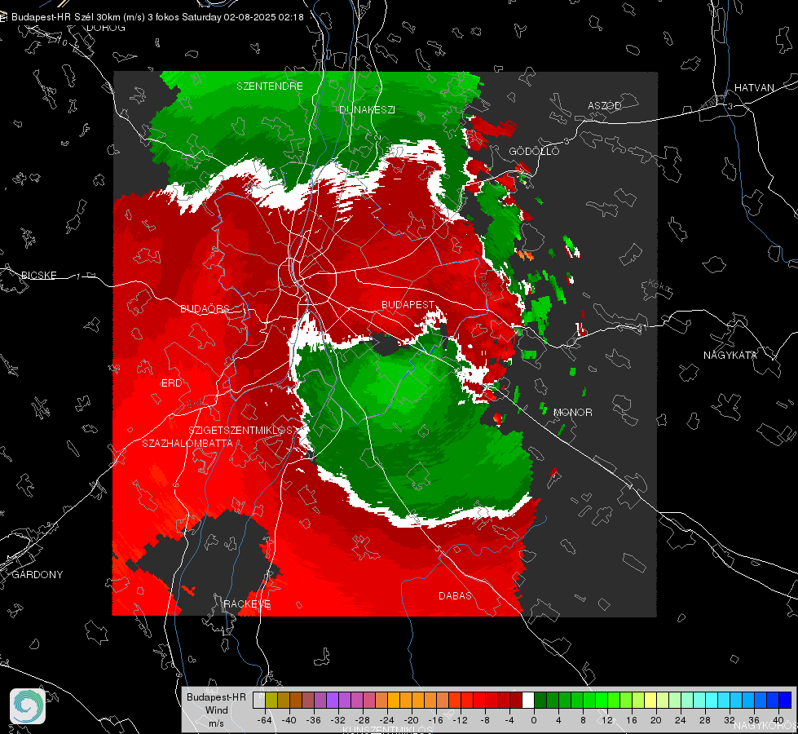Click the DOROG map label
Viewport: 798px width, 734px height.
point(106,28)
